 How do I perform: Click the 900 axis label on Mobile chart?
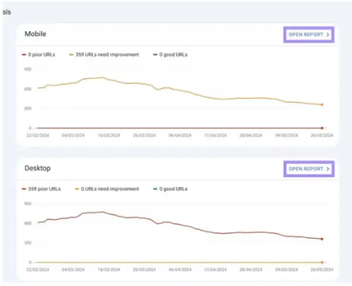[x=28, y=69]
